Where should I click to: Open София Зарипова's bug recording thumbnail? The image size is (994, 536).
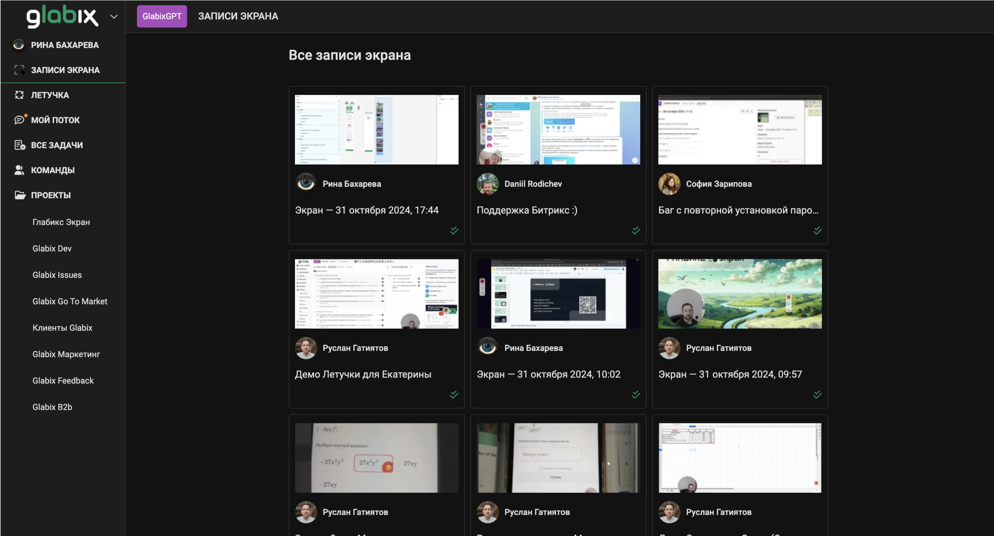pos(740,130)
